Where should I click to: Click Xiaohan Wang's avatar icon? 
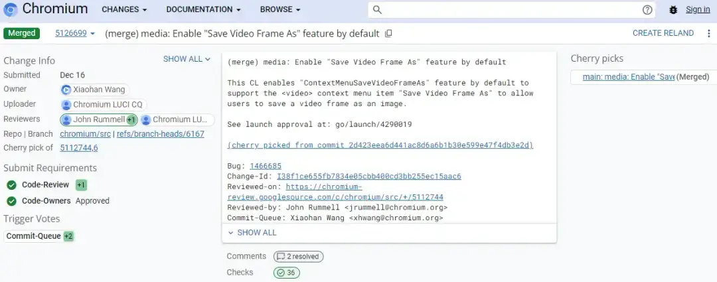click(66, 90)
